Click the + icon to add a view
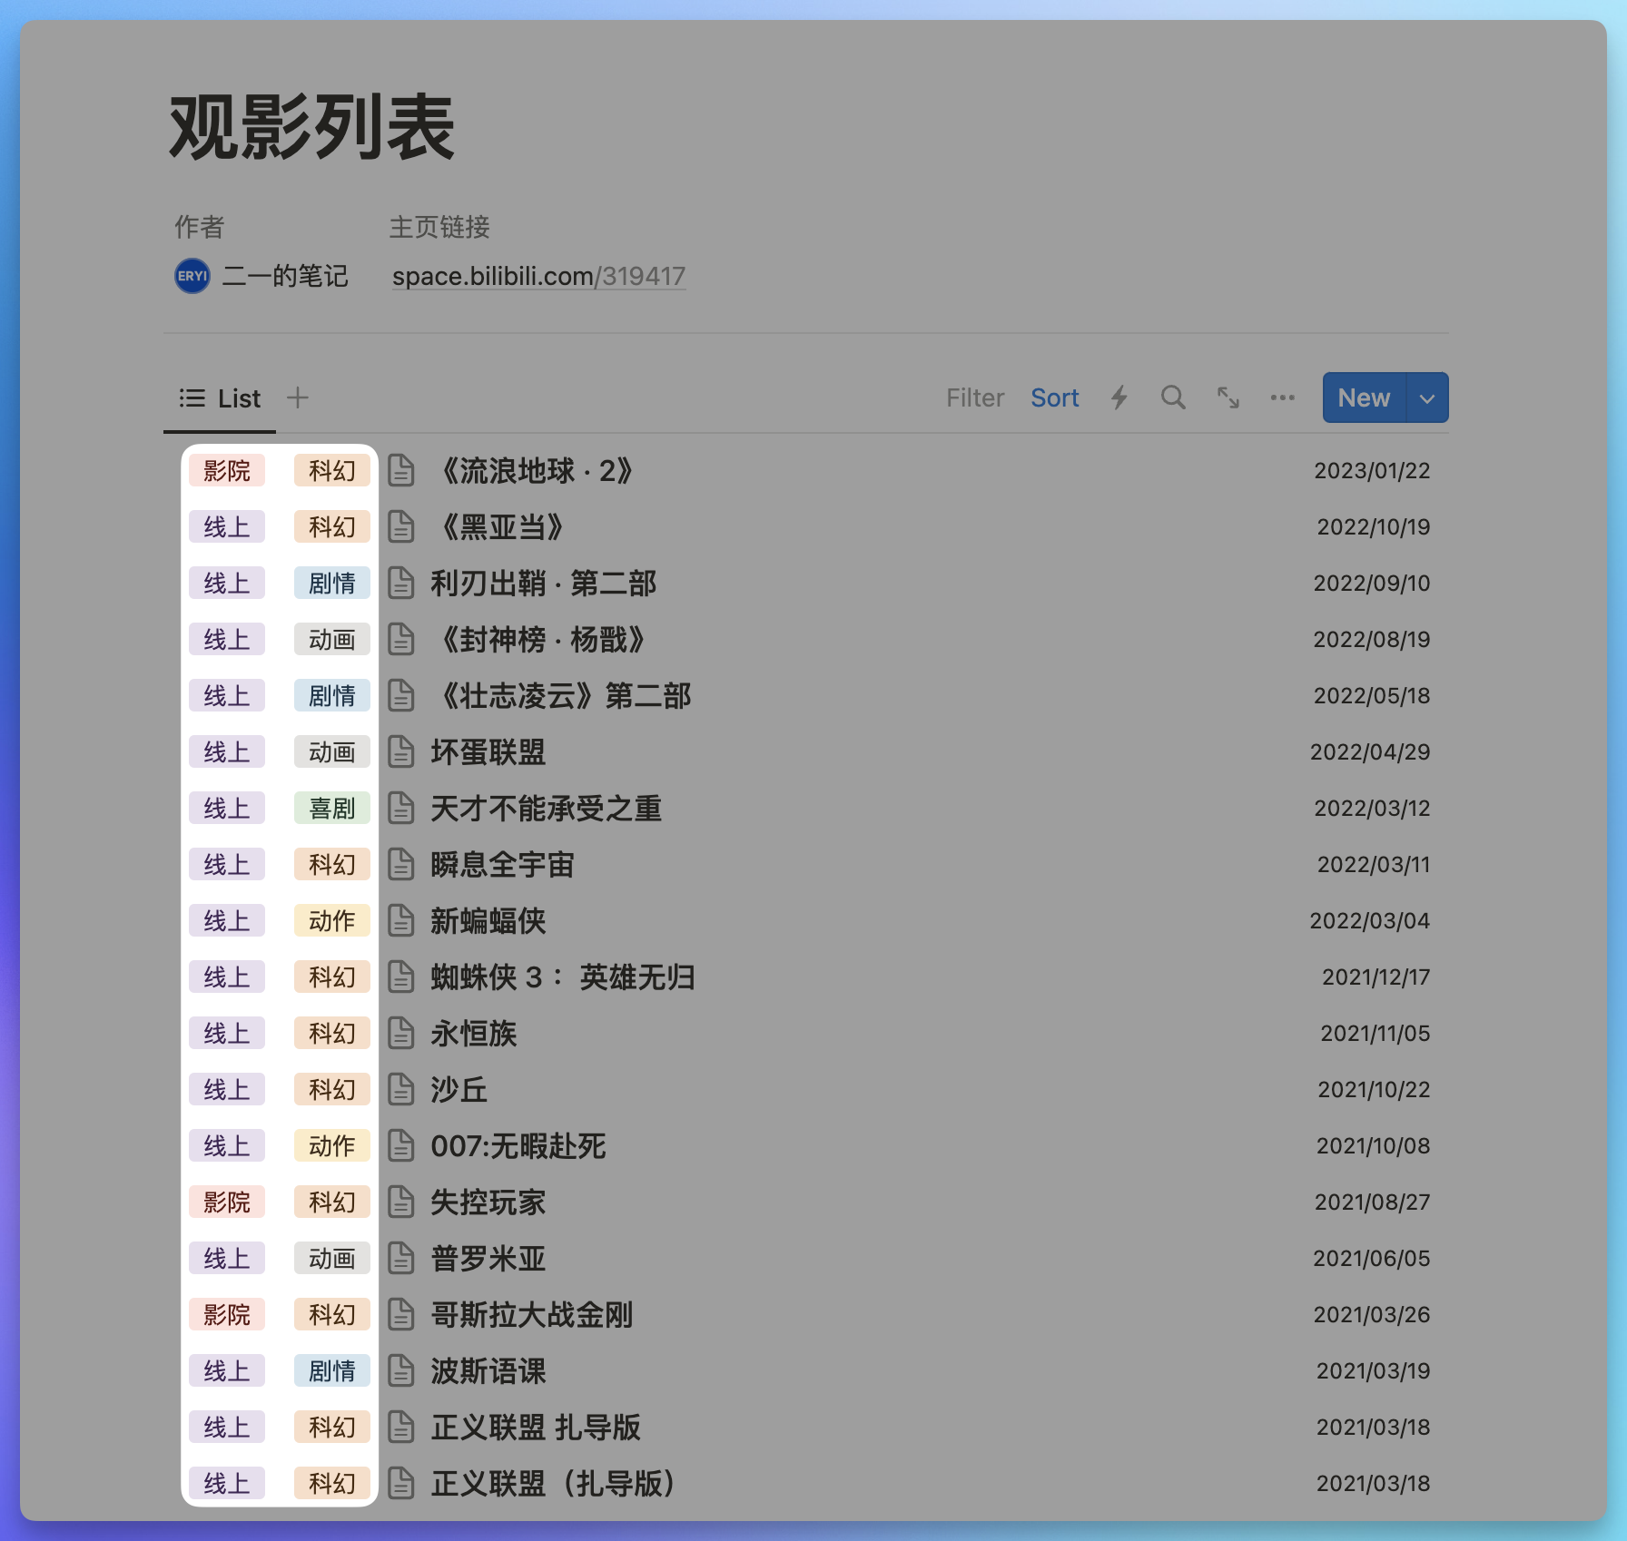 pyautogui.click(x=297, y=398)
